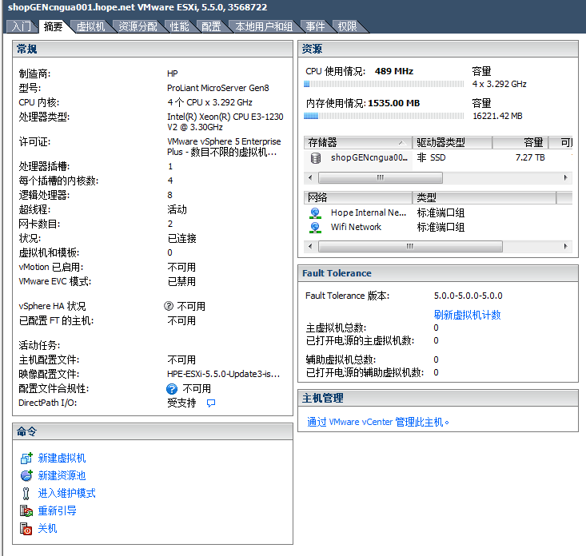Click the blue help icon beside 配置文件合规性

pos(172,389)
